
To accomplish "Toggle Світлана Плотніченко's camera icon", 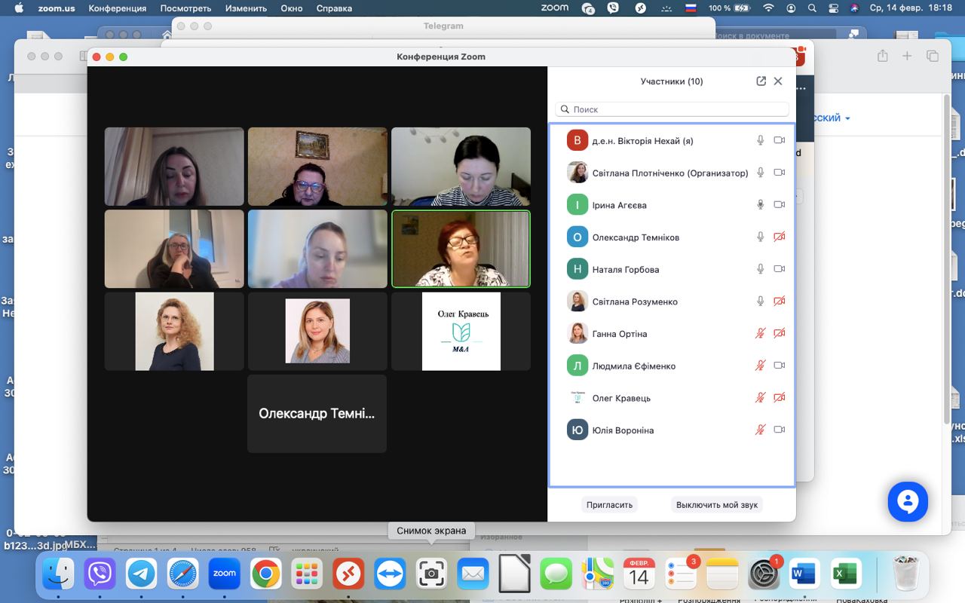I will point(780,173).
